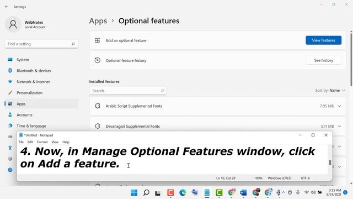The height and width of the screenshot is (199, 353).
Task: Click Windows (CRLF) in Notepad status bar
Action: [x=280, y=178]
